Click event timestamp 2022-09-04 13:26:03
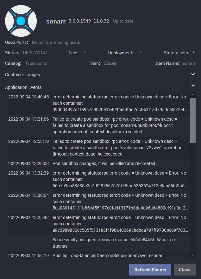This screenshot has width=201, height=279. click(x=28, y=163)
